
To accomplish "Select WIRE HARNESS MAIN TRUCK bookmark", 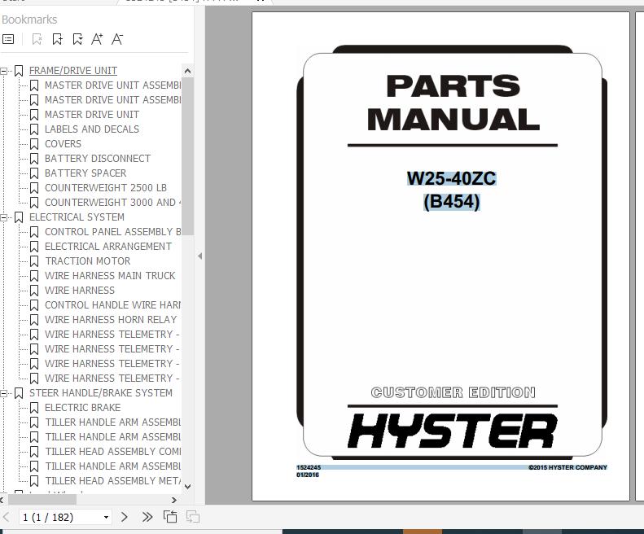I will (x=110, y=276).
